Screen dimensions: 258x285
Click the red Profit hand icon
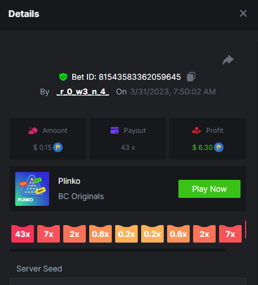[196, 130]
